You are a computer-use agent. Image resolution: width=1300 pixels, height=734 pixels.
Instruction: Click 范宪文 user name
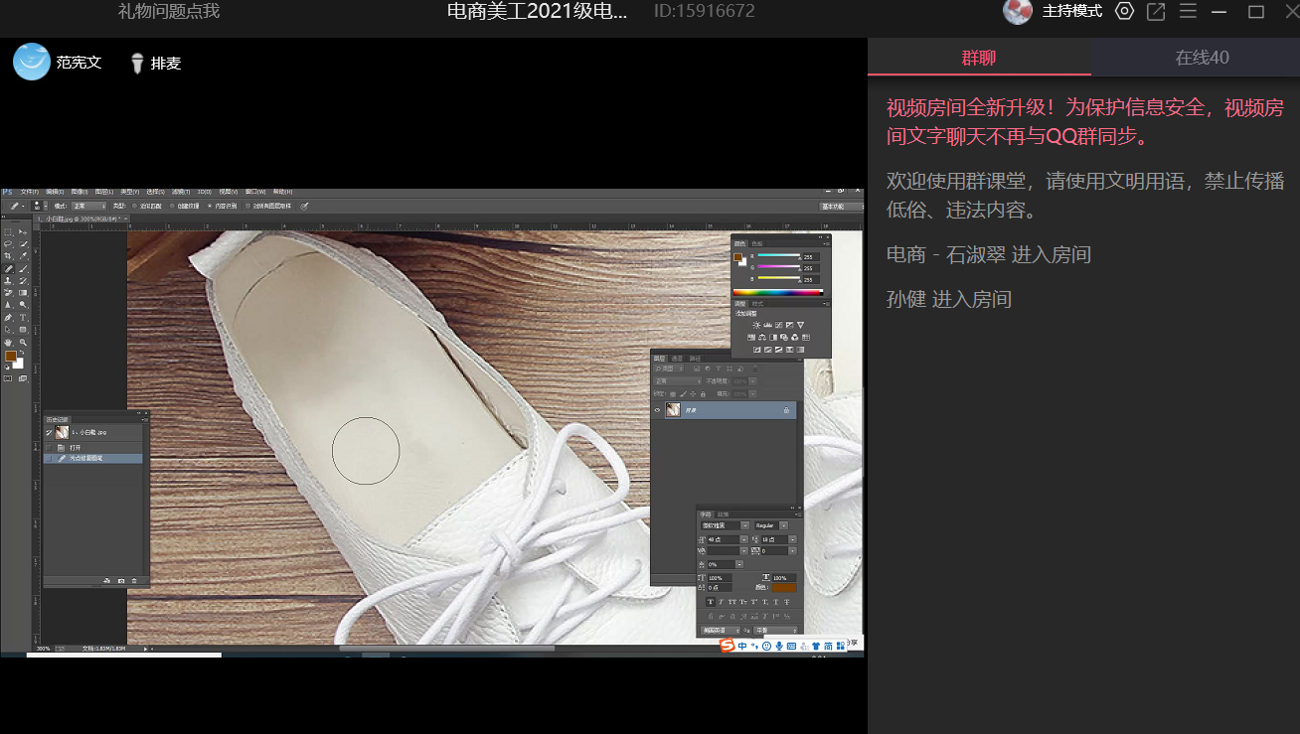pos(79,62)
